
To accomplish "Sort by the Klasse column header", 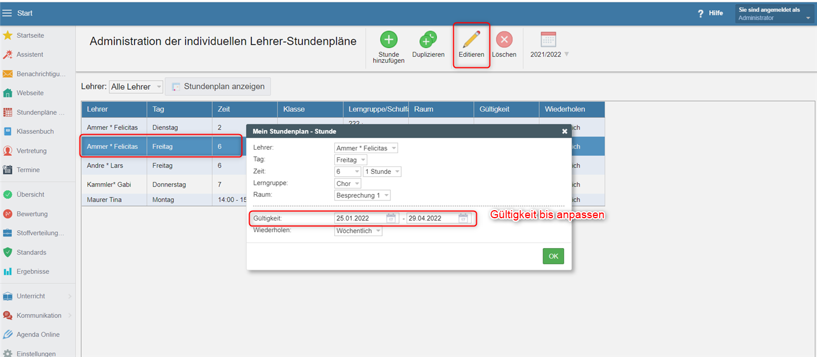I will [310, 109].
